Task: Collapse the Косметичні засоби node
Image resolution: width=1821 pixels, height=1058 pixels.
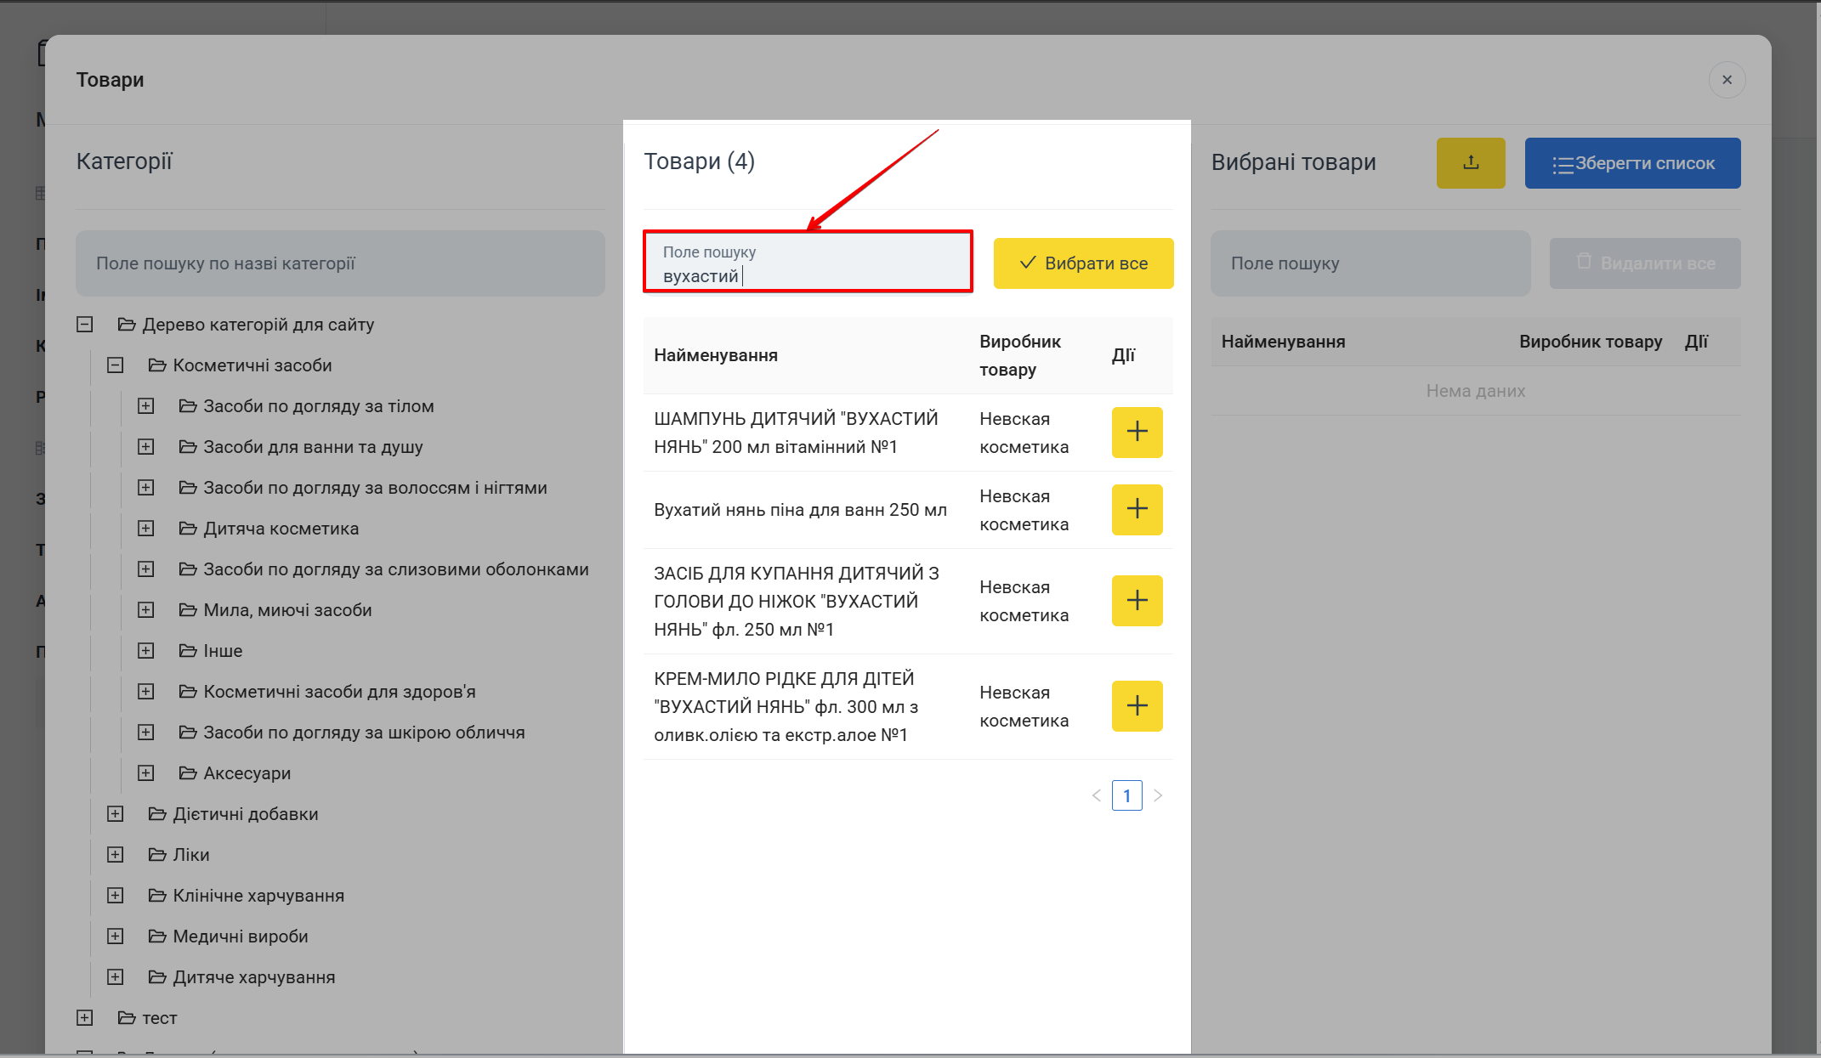Action: [x=116, y=365]
